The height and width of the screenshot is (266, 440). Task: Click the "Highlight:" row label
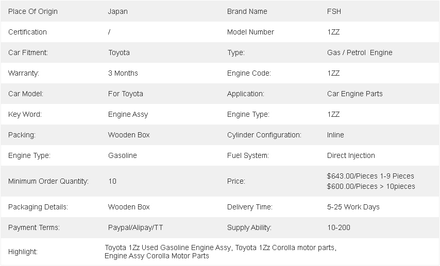pos(23,252)
